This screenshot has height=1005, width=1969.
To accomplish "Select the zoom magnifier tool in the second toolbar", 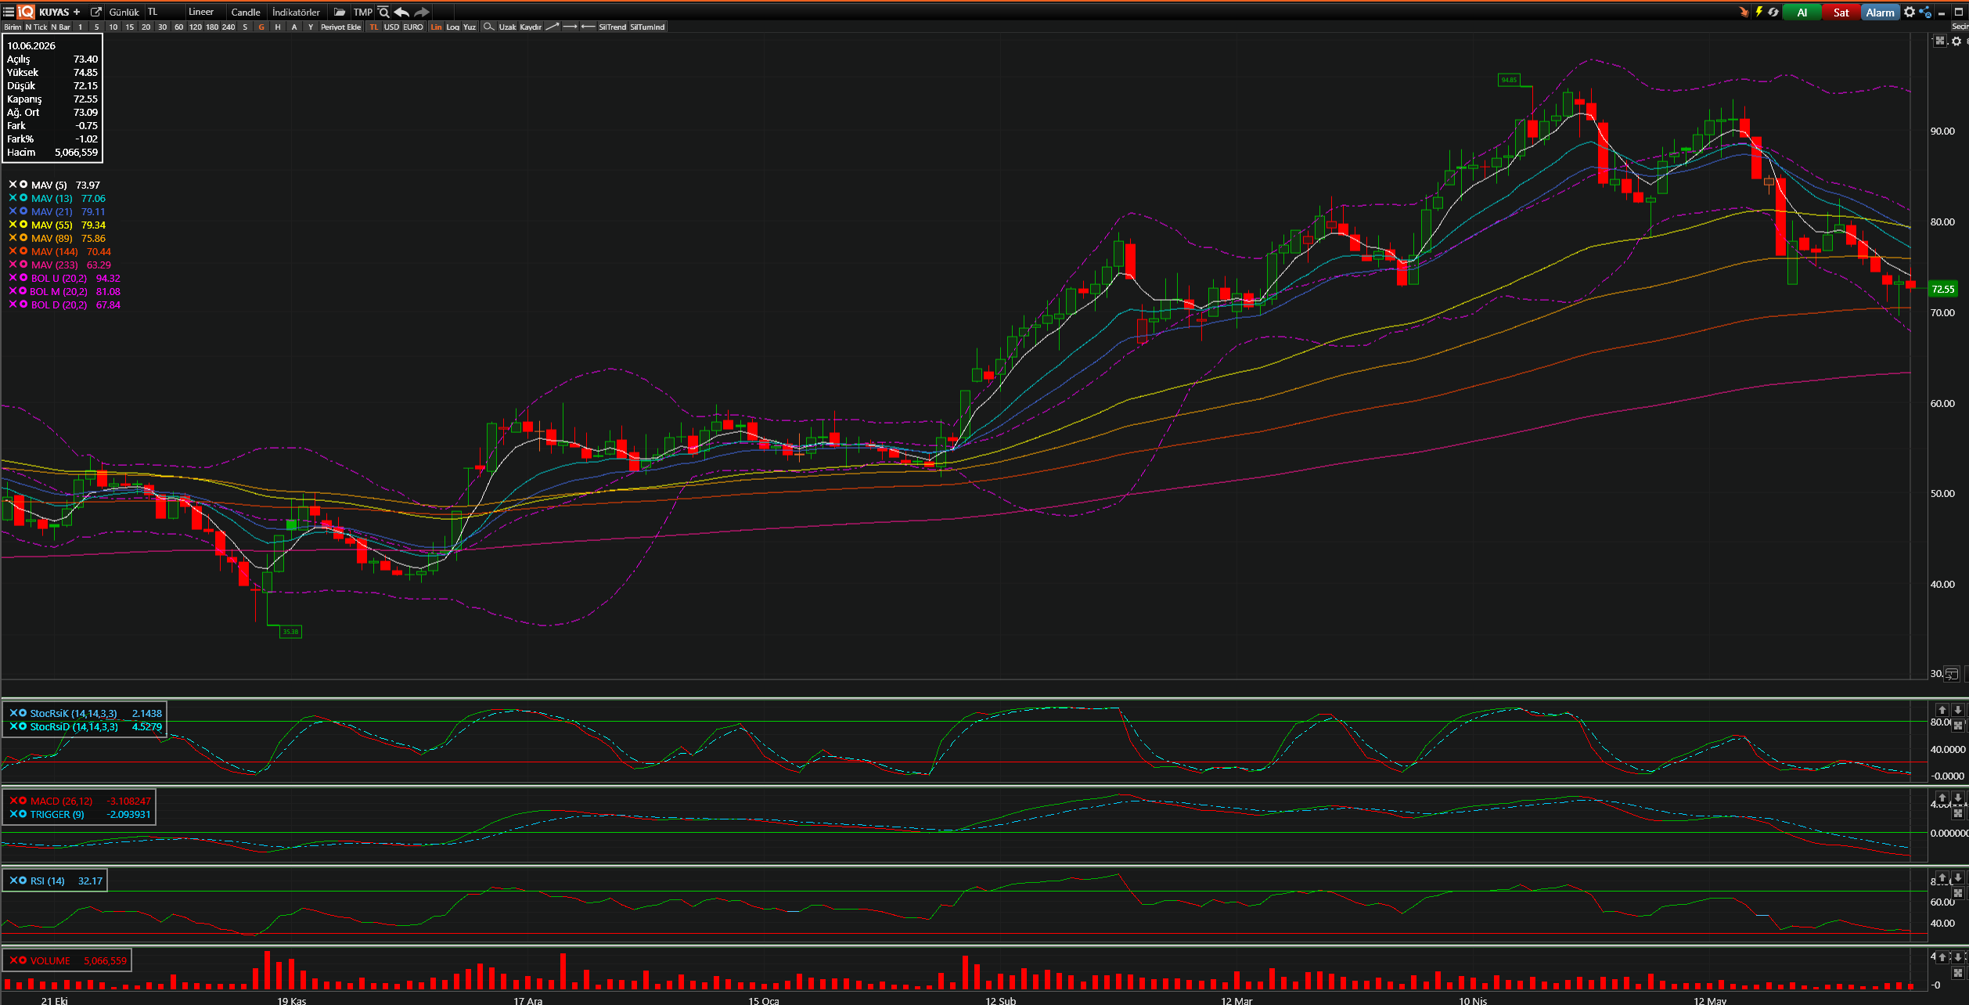I will click(x=488, y=27).
